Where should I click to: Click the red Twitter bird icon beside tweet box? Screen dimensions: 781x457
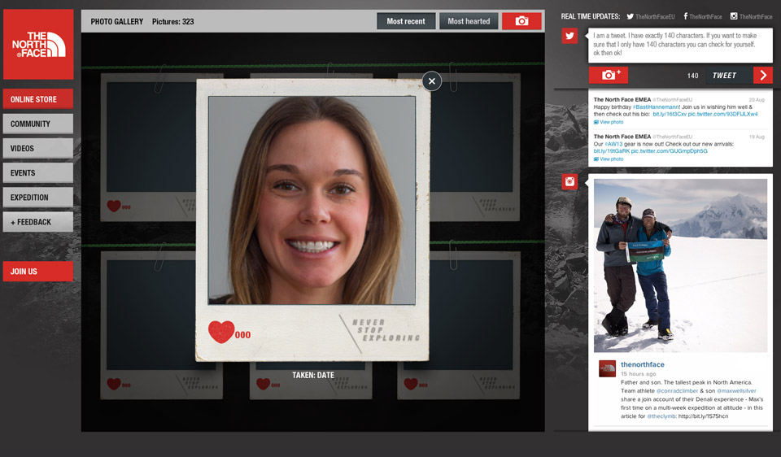click(569, 36)
